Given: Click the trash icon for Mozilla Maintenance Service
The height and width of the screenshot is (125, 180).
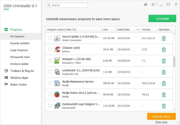Looking at the screenshot, I should (164, 84).
